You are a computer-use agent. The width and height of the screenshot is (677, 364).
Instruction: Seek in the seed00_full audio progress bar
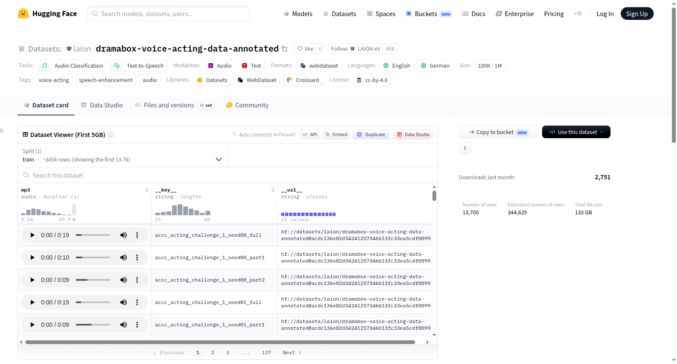coord(93,235)
